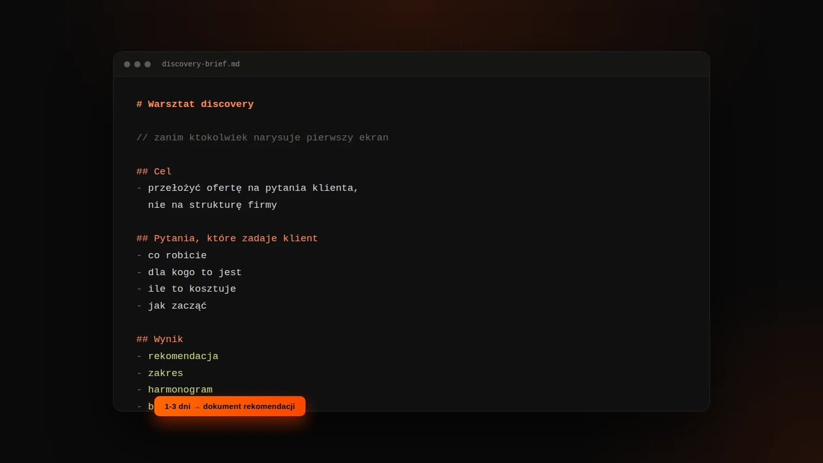Click the list item 'jak zacząć'
The width and height of the screenshot is (823, 463).
177,306
